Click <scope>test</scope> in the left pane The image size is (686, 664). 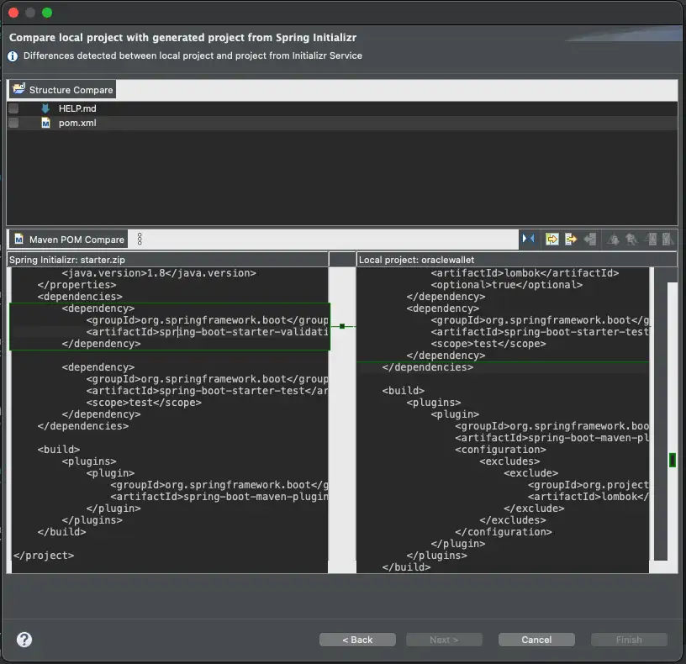(144, 403)
